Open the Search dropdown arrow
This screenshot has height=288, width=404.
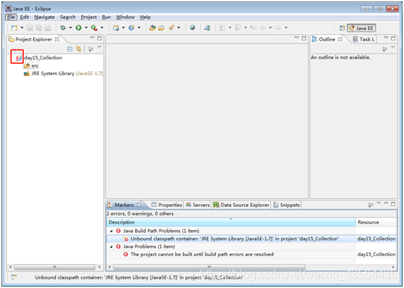tap(179, 27)
